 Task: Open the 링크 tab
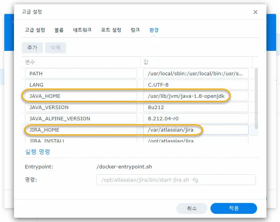(x=135, y=30)
